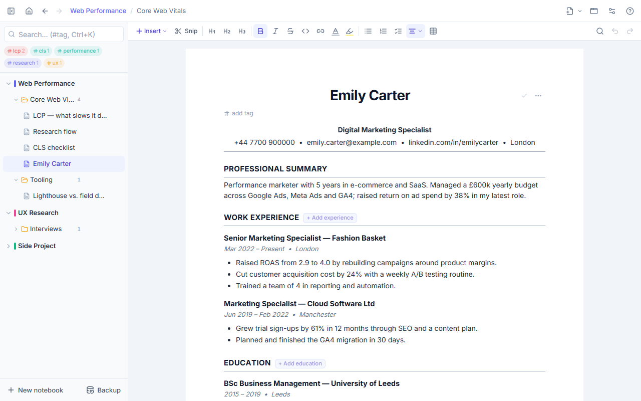Collapse the Web Performance notebook

pyautogui.click(x=9, y=84)
